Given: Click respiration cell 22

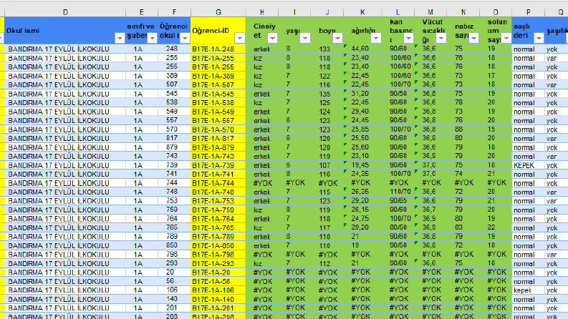Looking at the screenshot, I should [x=496, y=228].
